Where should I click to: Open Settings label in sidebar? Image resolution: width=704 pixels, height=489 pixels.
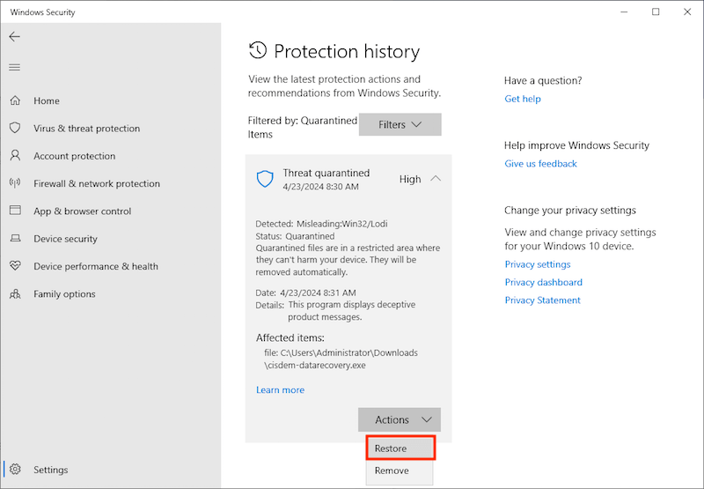click(x=51, y=470)
